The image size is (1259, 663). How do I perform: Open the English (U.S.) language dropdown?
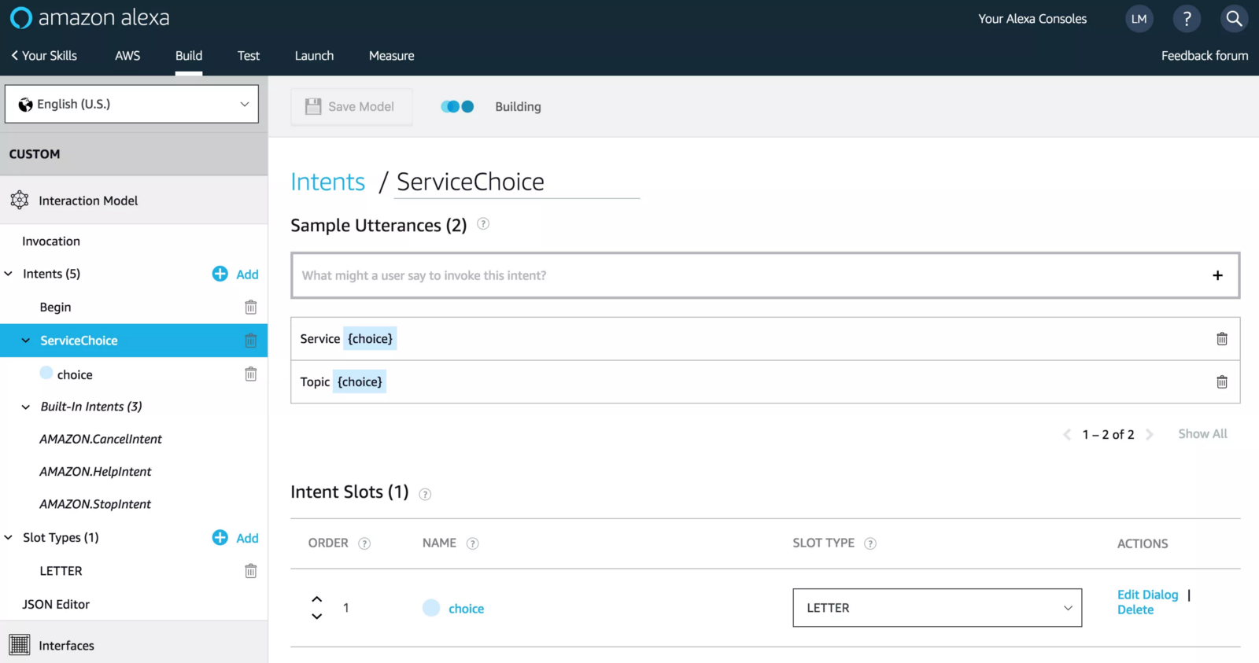[x=131, y=104]
